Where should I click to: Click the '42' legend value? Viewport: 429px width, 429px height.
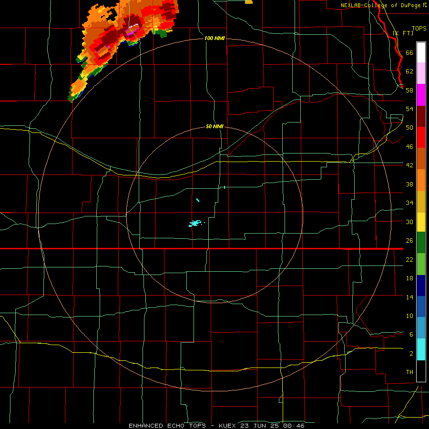click(409, 165)
